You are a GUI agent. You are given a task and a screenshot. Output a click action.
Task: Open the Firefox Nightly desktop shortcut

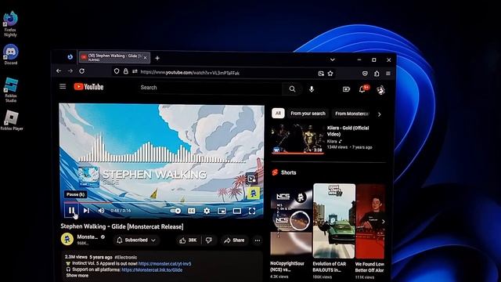pos(10,24)
